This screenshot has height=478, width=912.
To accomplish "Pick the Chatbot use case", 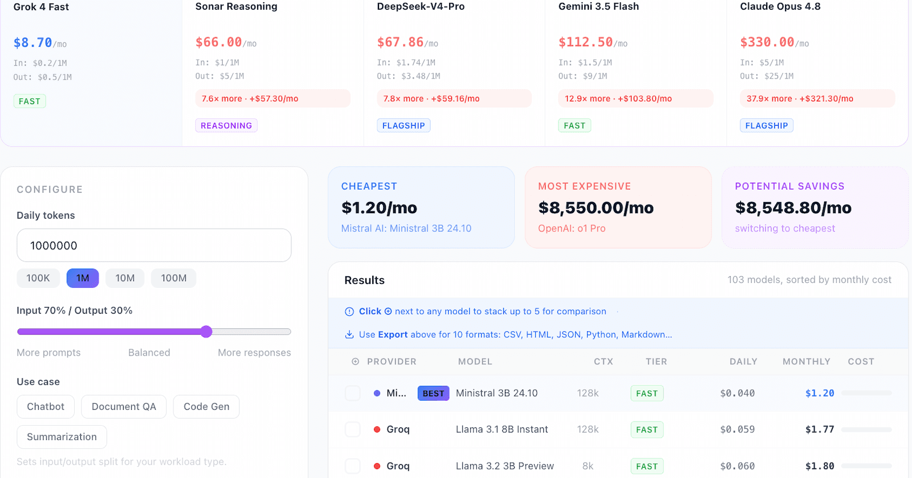I will [x=46, y=407].
